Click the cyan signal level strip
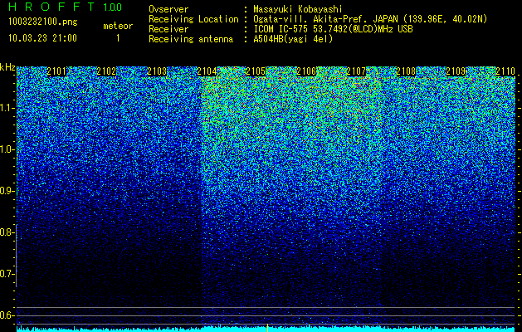522x332 pixels. [x=266, y=330]
